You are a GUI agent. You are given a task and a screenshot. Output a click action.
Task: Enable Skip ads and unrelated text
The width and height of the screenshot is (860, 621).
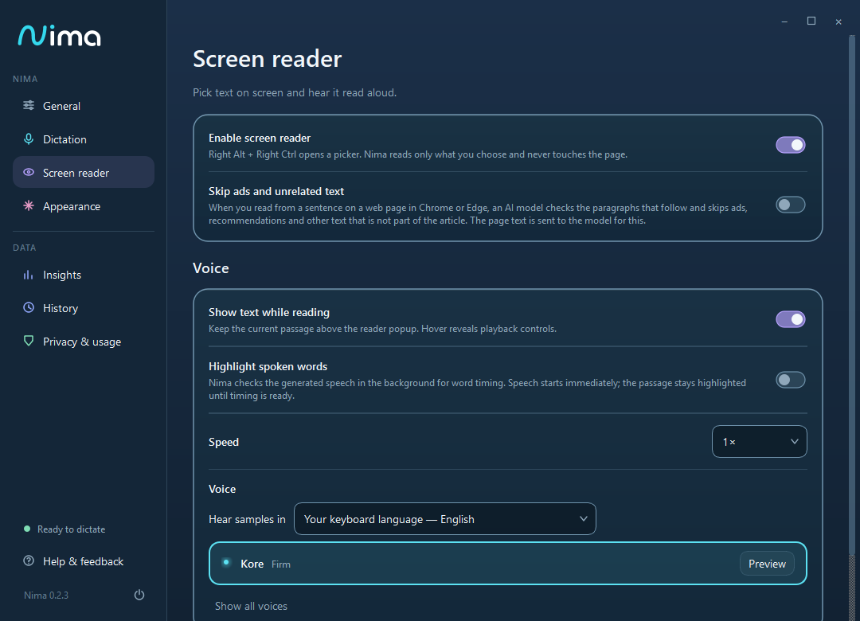[791, 205]
